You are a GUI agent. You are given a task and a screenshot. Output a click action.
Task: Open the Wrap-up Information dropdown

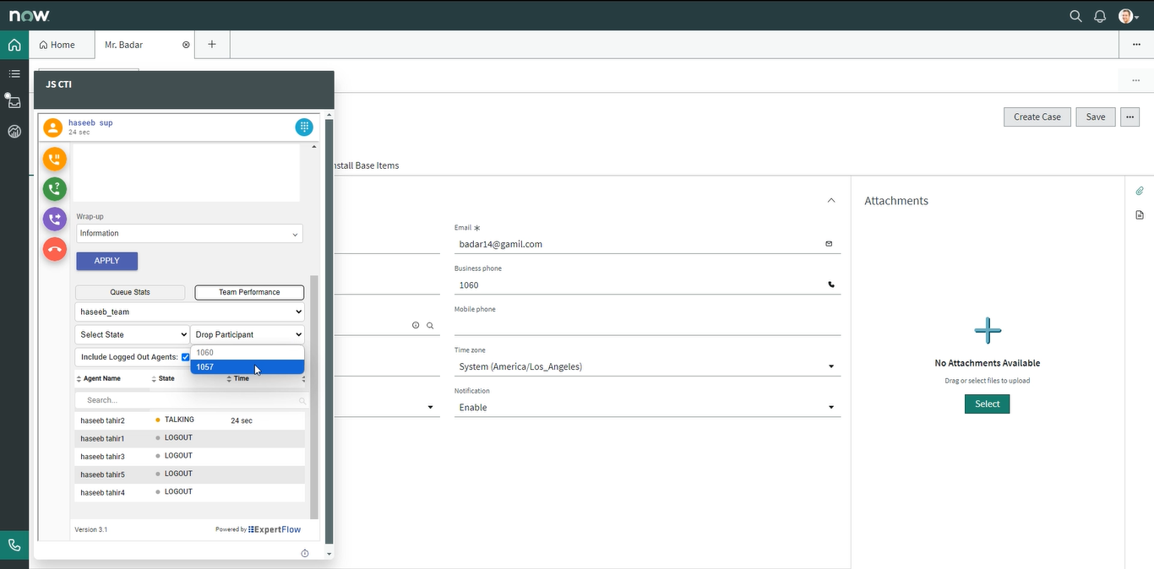click(x=189, y=234)
